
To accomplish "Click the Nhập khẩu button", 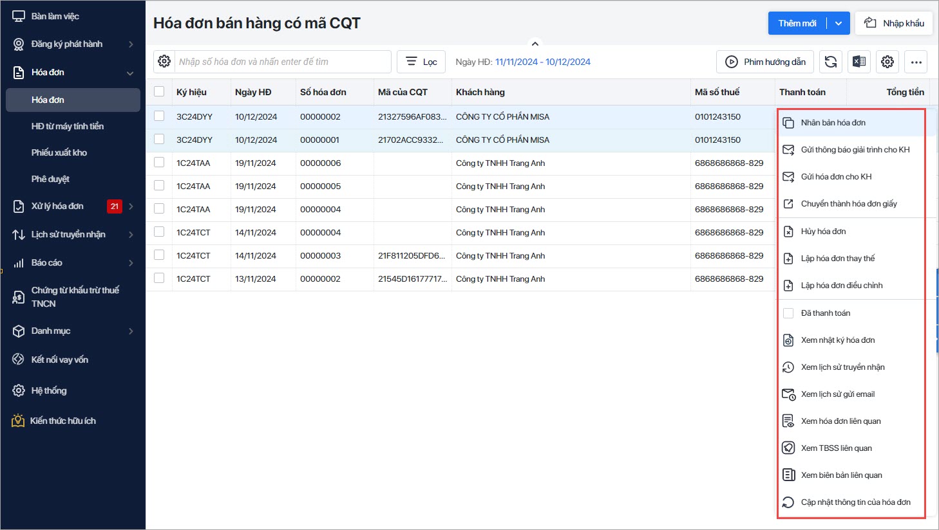I will click(x=894, y=23).
